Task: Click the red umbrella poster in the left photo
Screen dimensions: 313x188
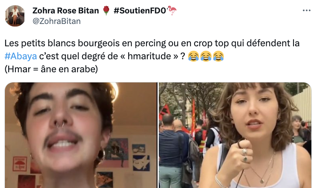Action: tap(20, 164)
